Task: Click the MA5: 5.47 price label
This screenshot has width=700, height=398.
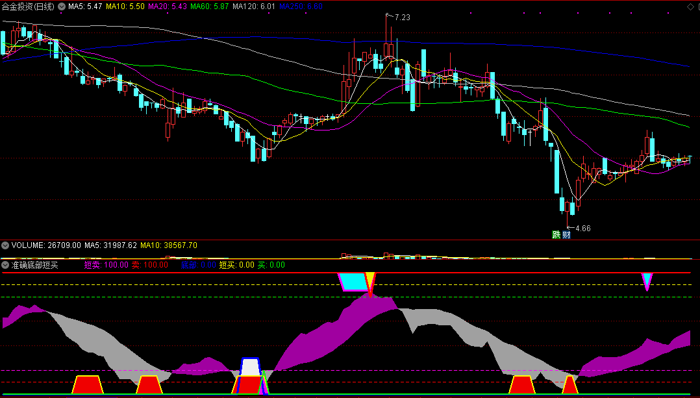Action: [x=85, y=6]
